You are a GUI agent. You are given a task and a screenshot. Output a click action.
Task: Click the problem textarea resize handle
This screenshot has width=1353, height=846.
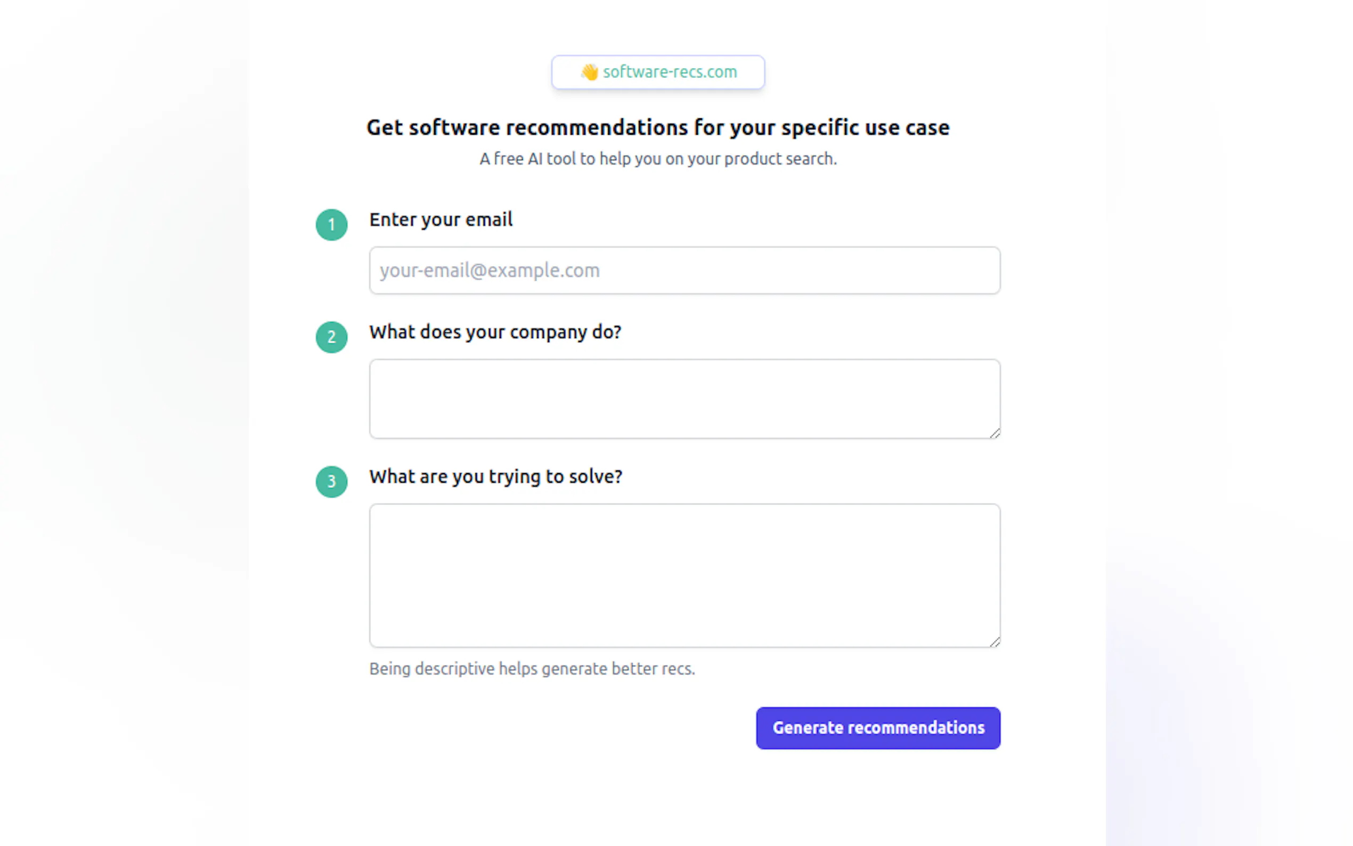pyautogui.click(x=995, y=642)
